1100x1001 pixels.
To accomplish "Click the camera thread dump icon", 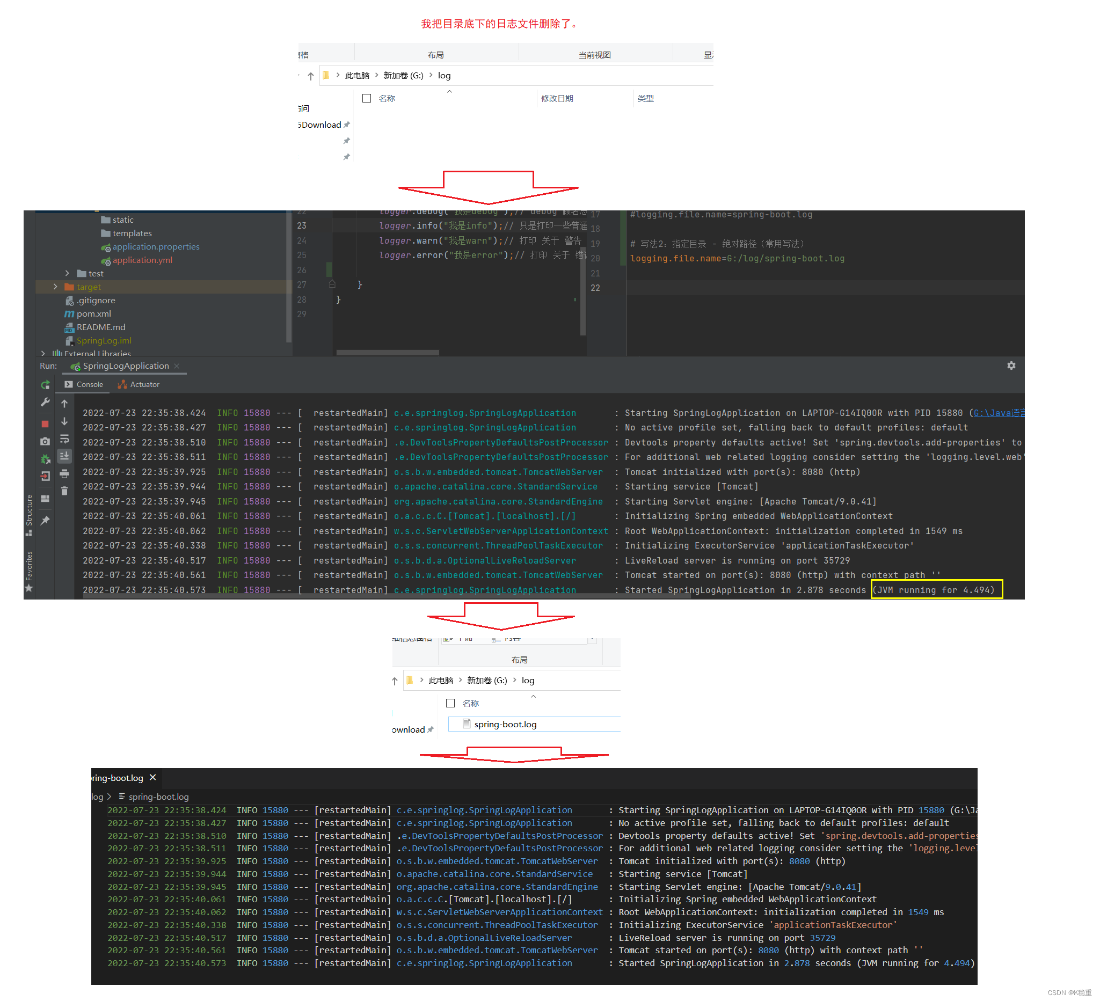I will (45, 441).
